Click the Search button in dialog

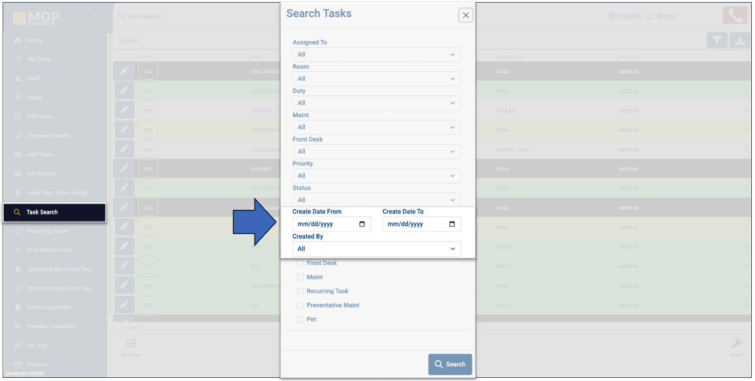click(x=450, y=364)
